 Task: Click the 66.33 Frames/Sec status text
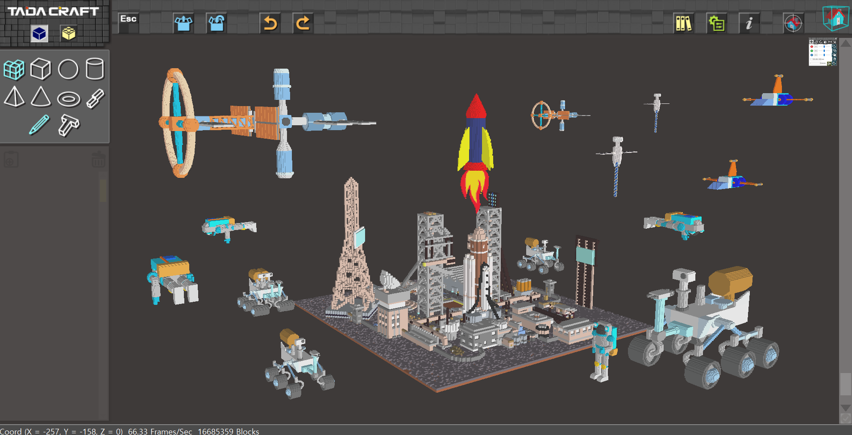(160, 431)
